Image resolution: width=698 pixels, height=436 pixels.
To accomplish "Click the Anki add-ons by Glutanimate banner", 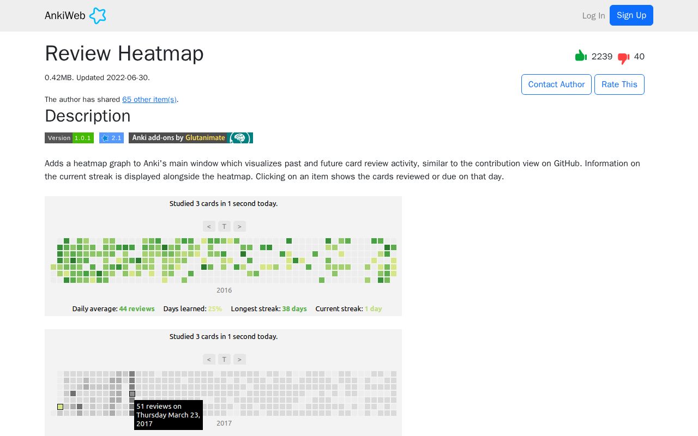I will [x=191, y=138].
